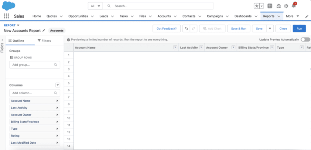Open the App Launcher grid icon
Screen dimensions: 311x150
pos(6,16)
